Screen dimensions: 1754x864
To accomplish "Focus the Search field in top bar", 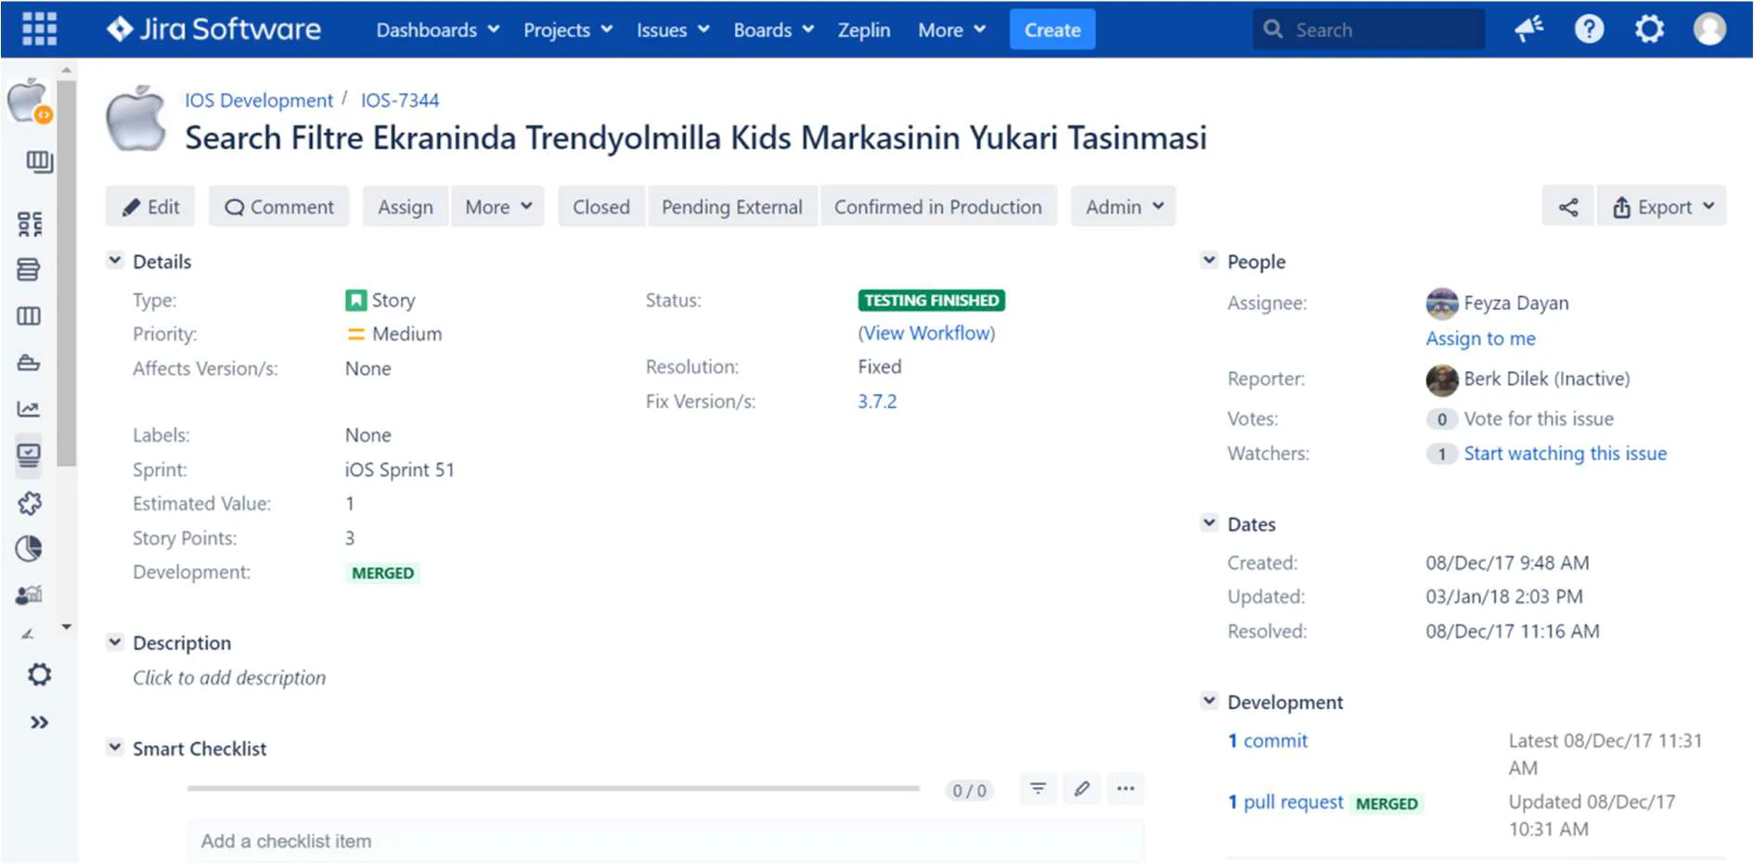I will click(x=1369, y=30).
